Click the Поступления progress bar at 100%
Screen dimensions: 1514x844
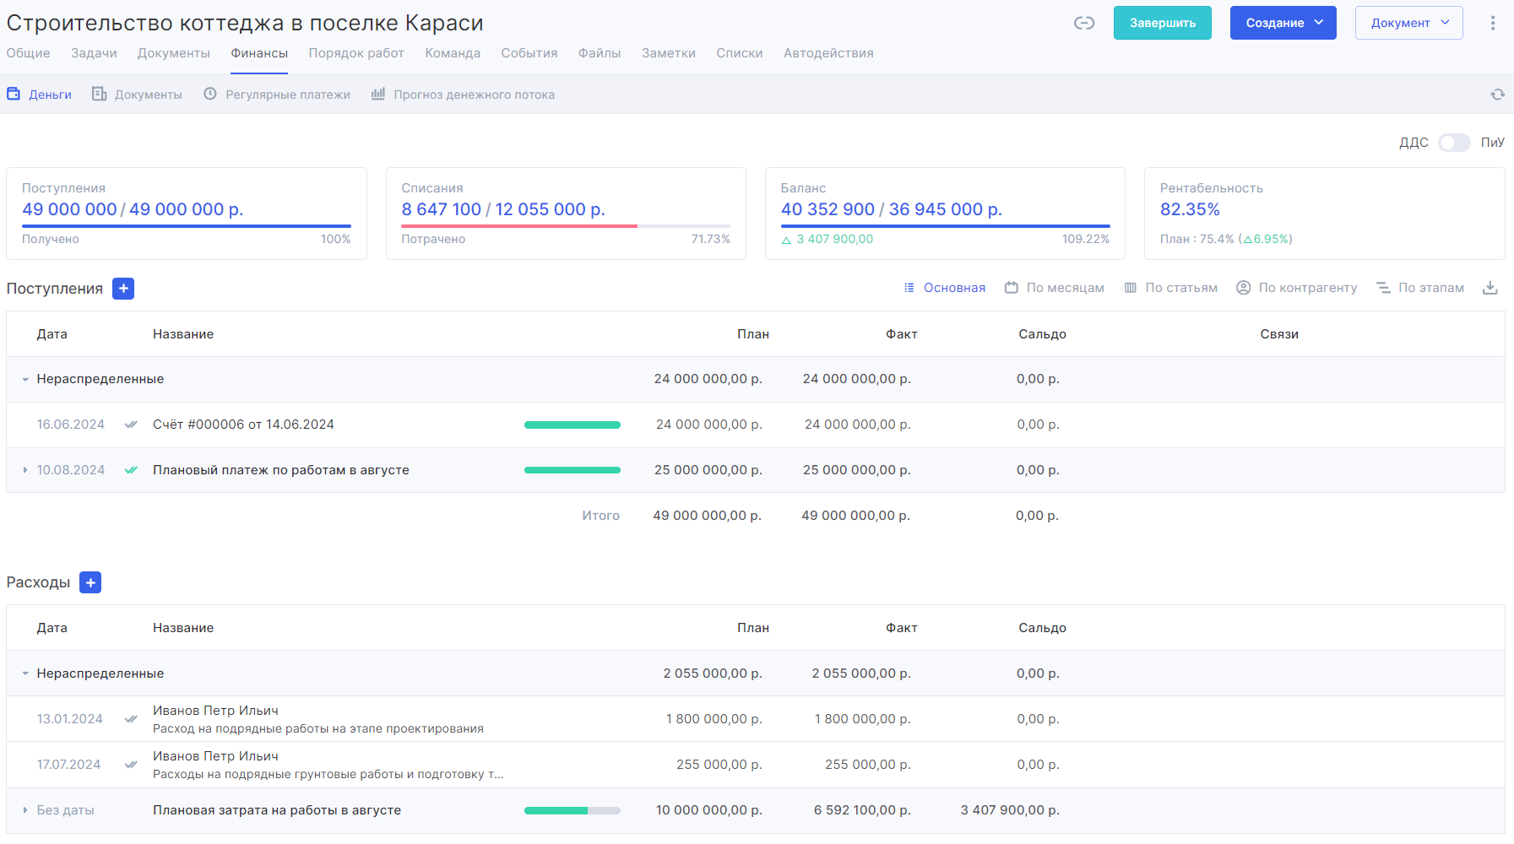tap(187, 226)
